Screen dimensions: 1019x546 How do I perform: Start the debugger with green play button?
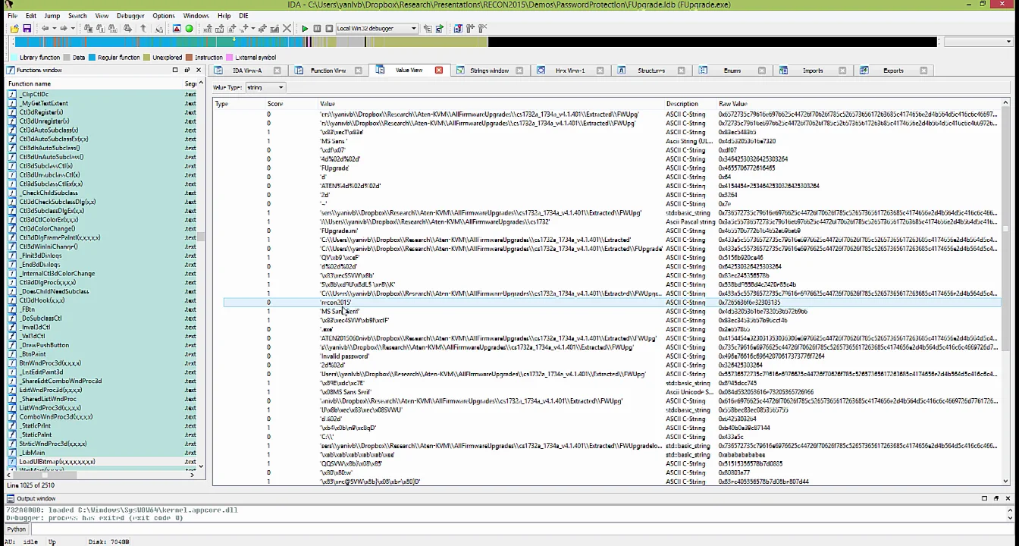305,29
